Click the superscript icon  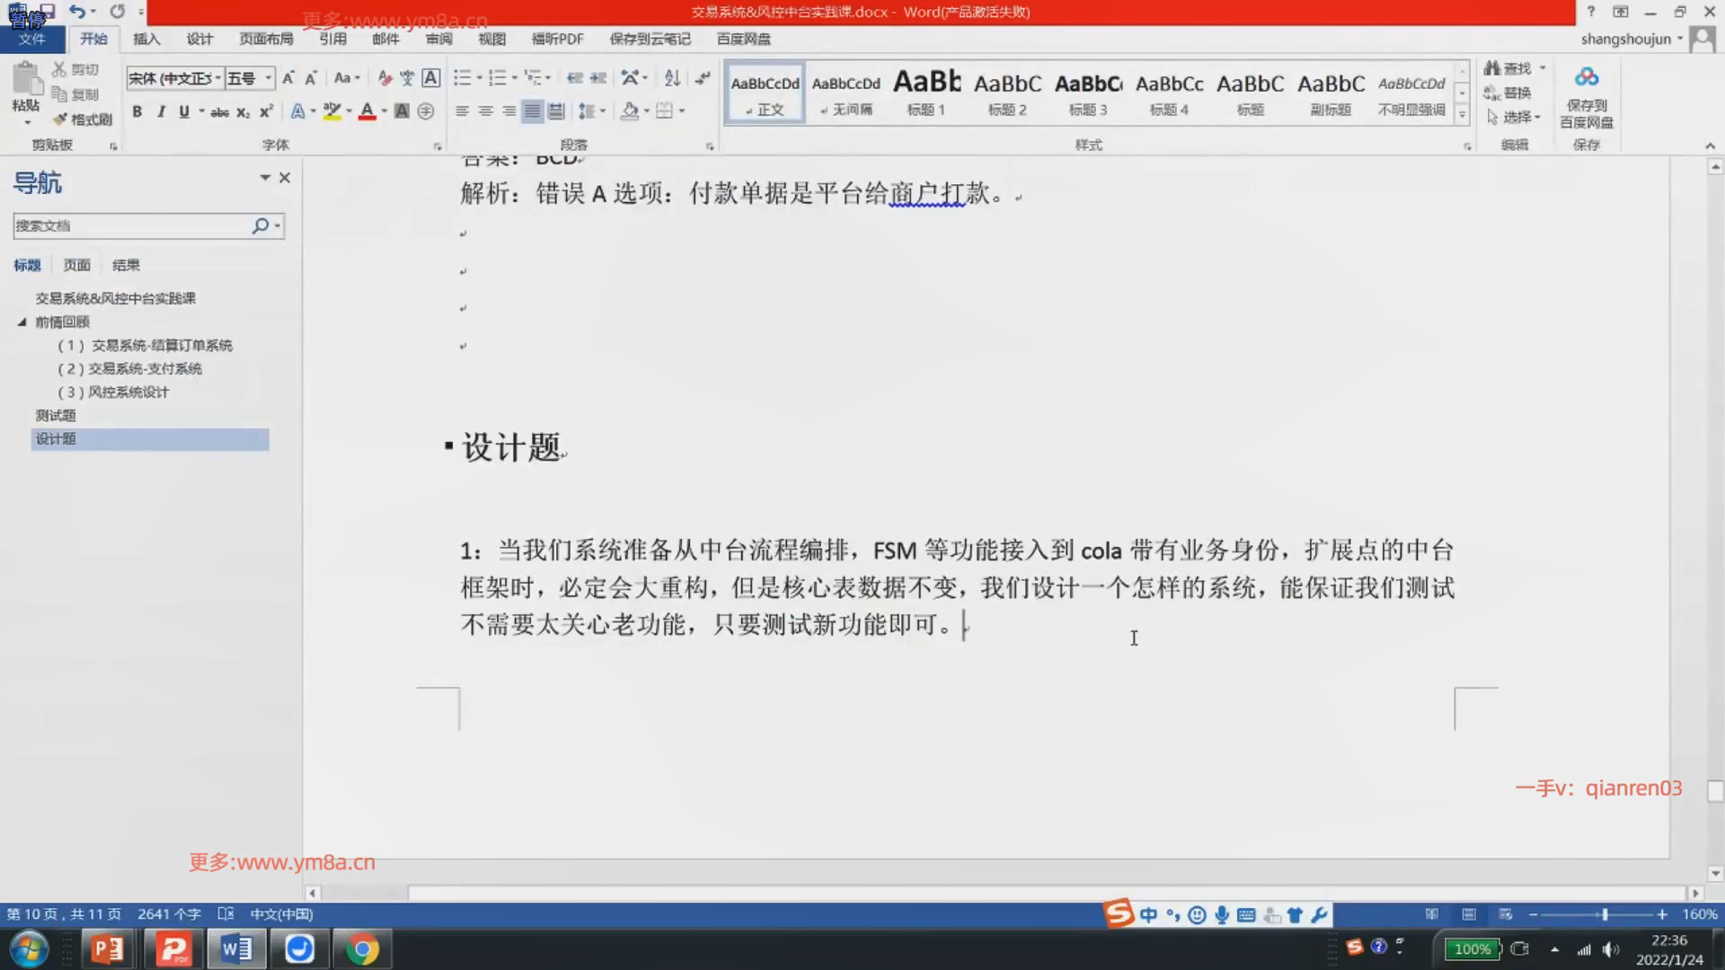click(266, 111)
